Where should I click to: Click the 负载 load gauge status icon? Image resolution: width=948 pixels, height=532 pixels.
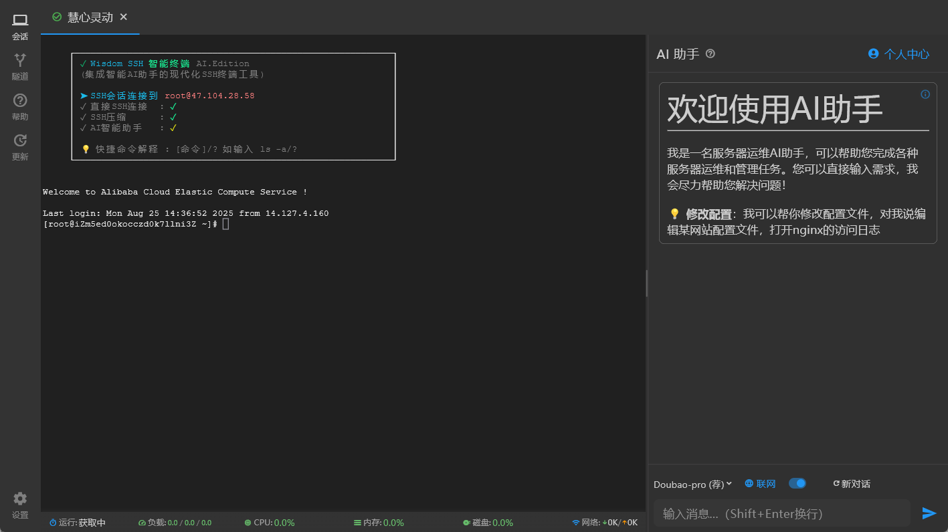[142, 523]
